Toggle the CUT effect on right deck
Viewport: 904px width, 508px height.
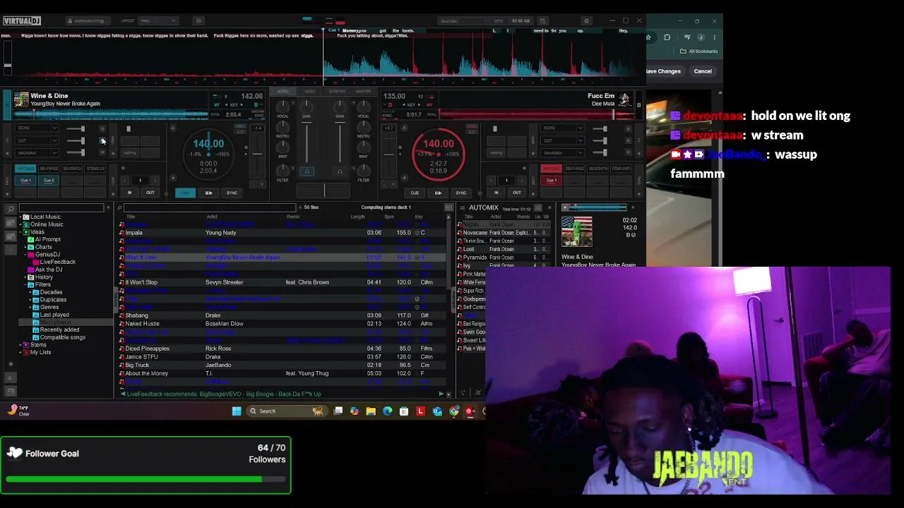tap(628, 140)
